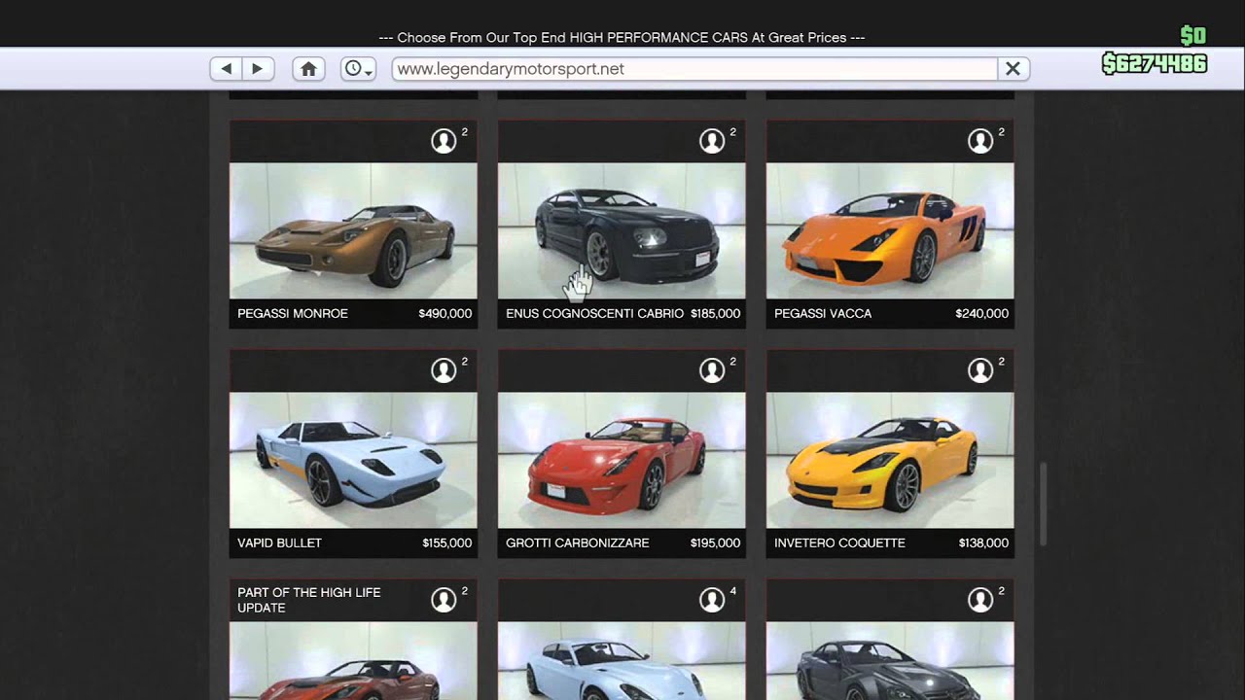Click the $490,000 price
The height and width of the screenshot is (700, 1245).
point(445,314)
